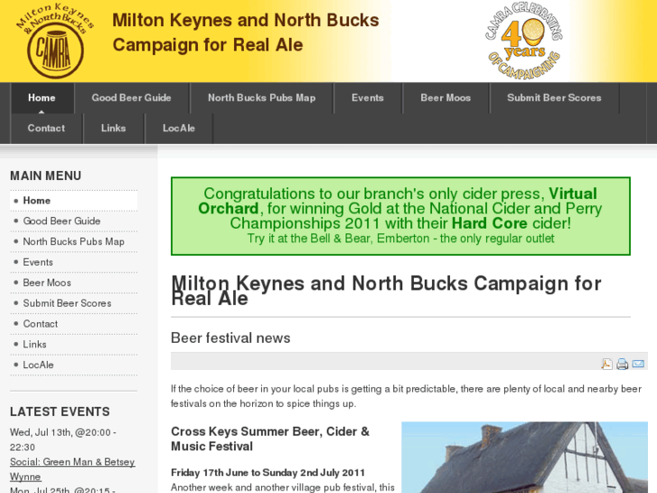Click the CAMRA Milton Keynes logo

55,41
